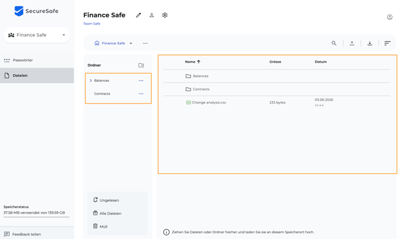Screen dimensions: 403x239
Task: Click the CSV file icon for Change analysis
Action: point(188,102)
